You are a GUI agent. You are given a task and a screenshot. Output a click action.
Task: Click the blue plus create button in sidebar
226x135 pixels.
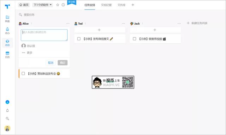tap(7, 102)
